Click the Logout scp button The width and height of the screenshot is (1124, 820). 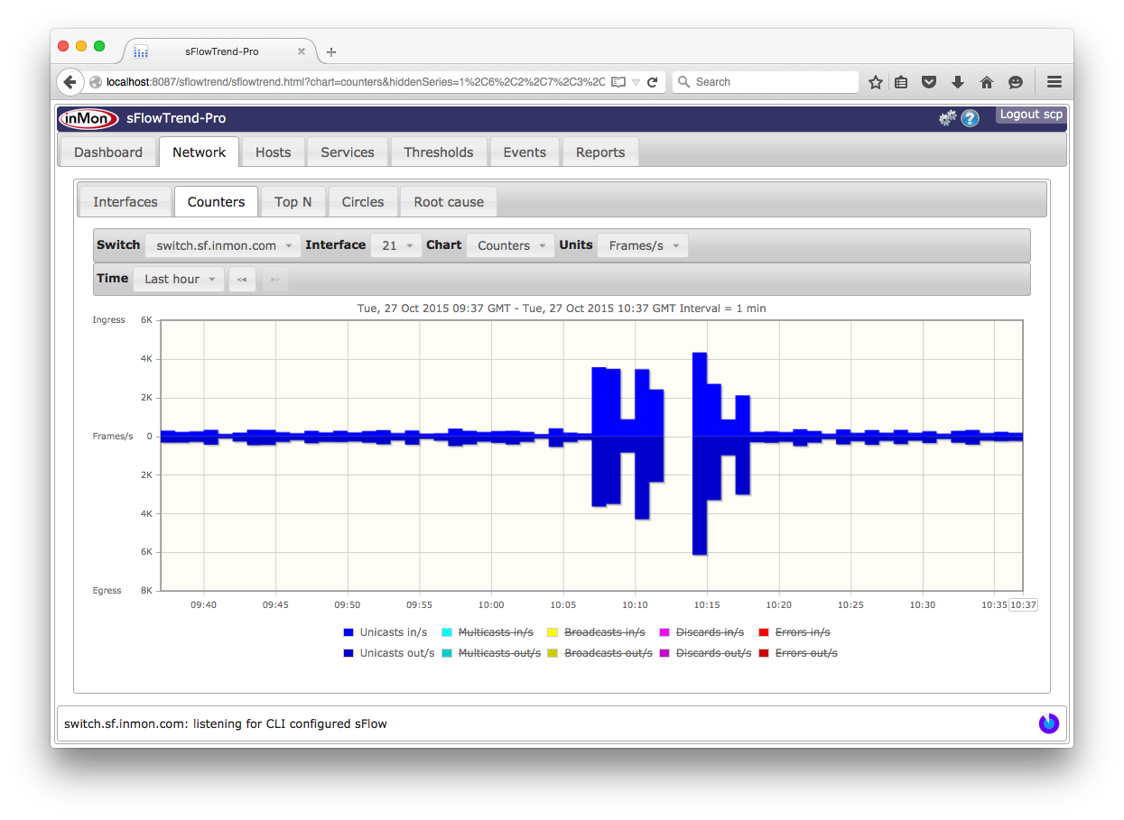click(x=1031, y=115)
